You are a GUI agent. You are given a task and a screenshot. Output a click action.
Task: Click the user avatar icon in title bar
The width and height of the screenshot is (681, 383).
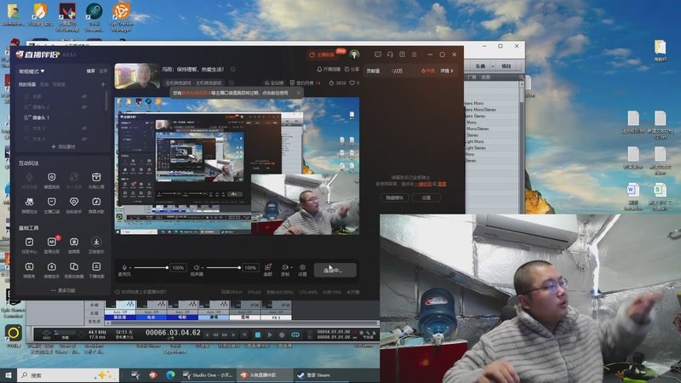click(x=354, y=54)
